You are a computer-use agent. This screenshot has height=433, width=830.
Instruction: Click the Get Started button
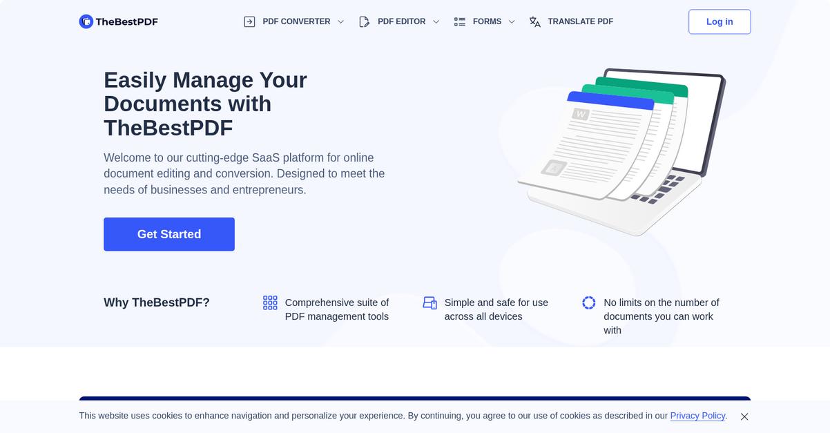[x=169, y=234]
